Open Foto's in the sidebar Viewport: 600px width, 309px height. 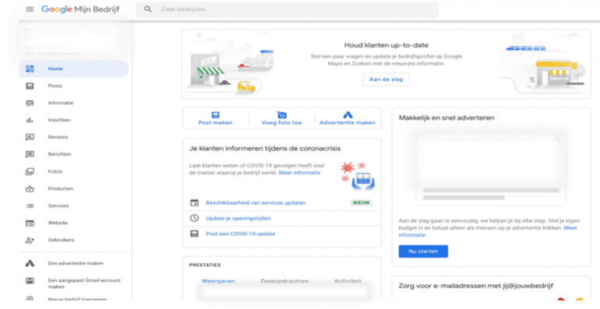(x=74, y=171)
